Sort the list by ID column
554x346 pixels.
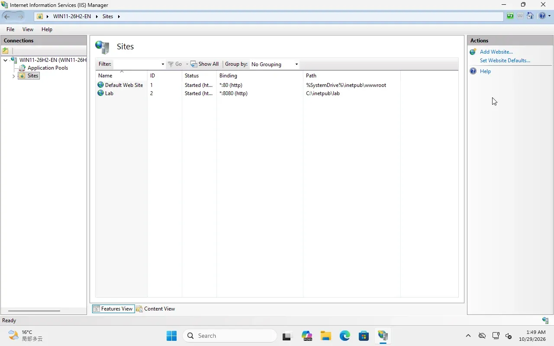click(164, 75)
